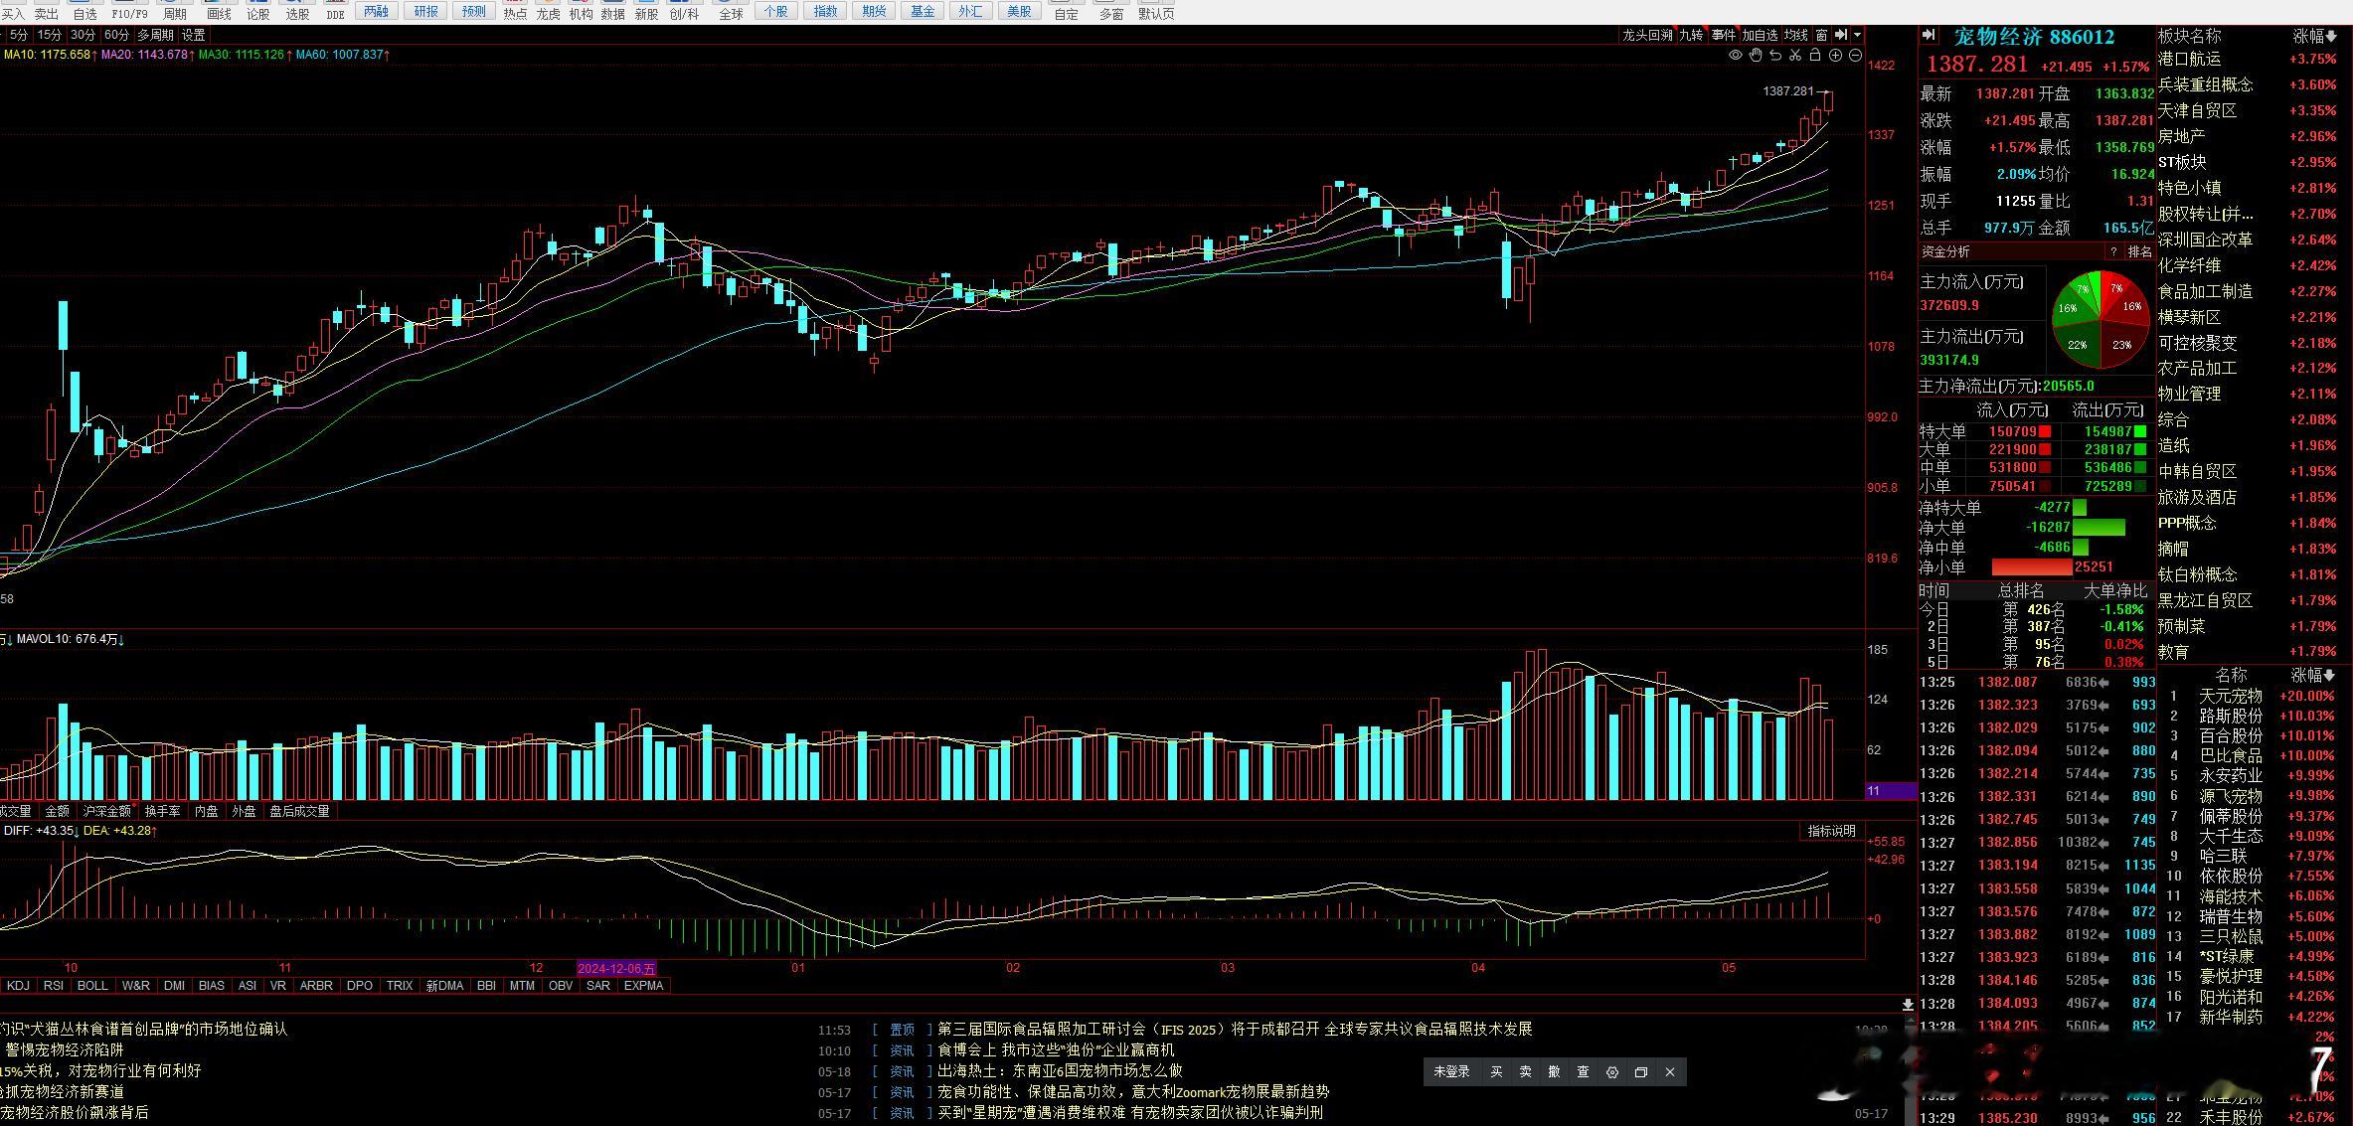Viewport: 2353px width, 1126px height.
Task: Click 买 buy button in trading bar
Action: [x=1496, y=1072]
